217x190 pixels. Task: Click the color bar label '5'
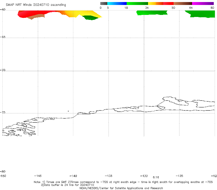[x=108, y=8]
